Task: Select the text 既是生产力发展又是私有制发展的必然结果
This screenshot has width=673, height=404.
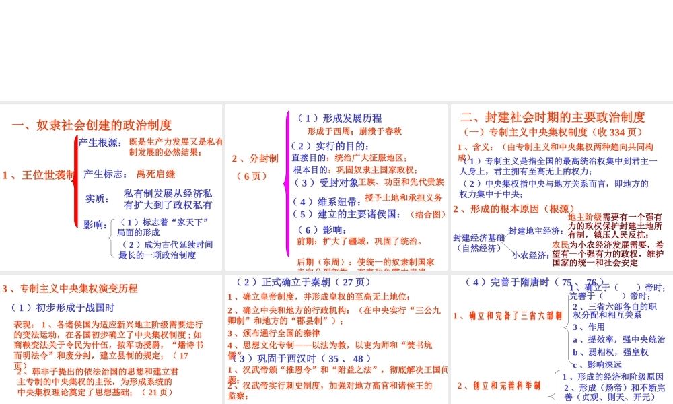Action: click(x=176, y=147)
